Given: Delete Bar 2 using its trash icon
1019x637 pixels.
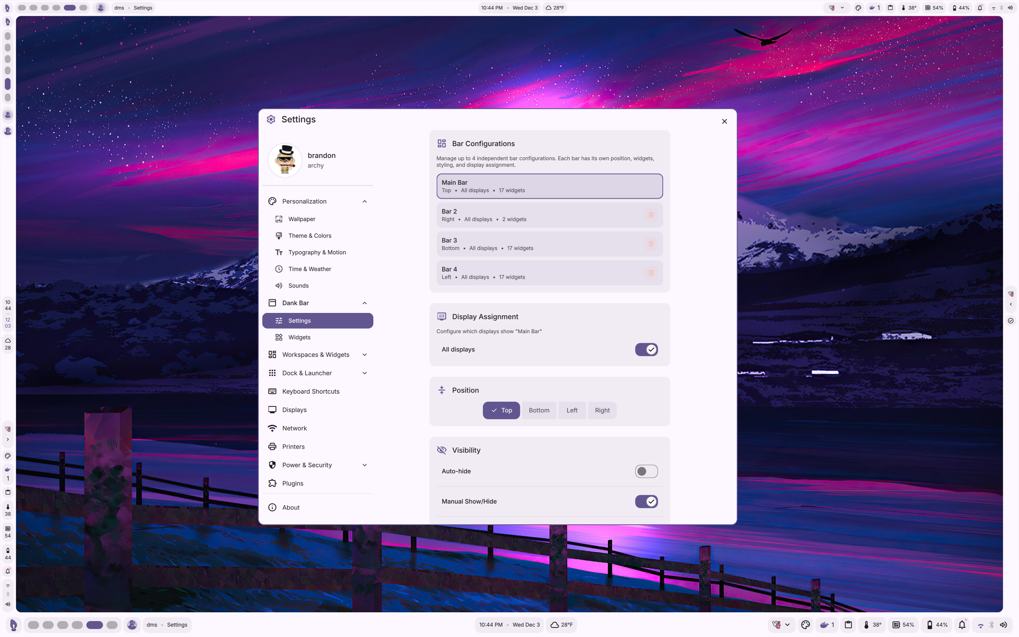Looking at the screenshot, I should coord(650,215).
